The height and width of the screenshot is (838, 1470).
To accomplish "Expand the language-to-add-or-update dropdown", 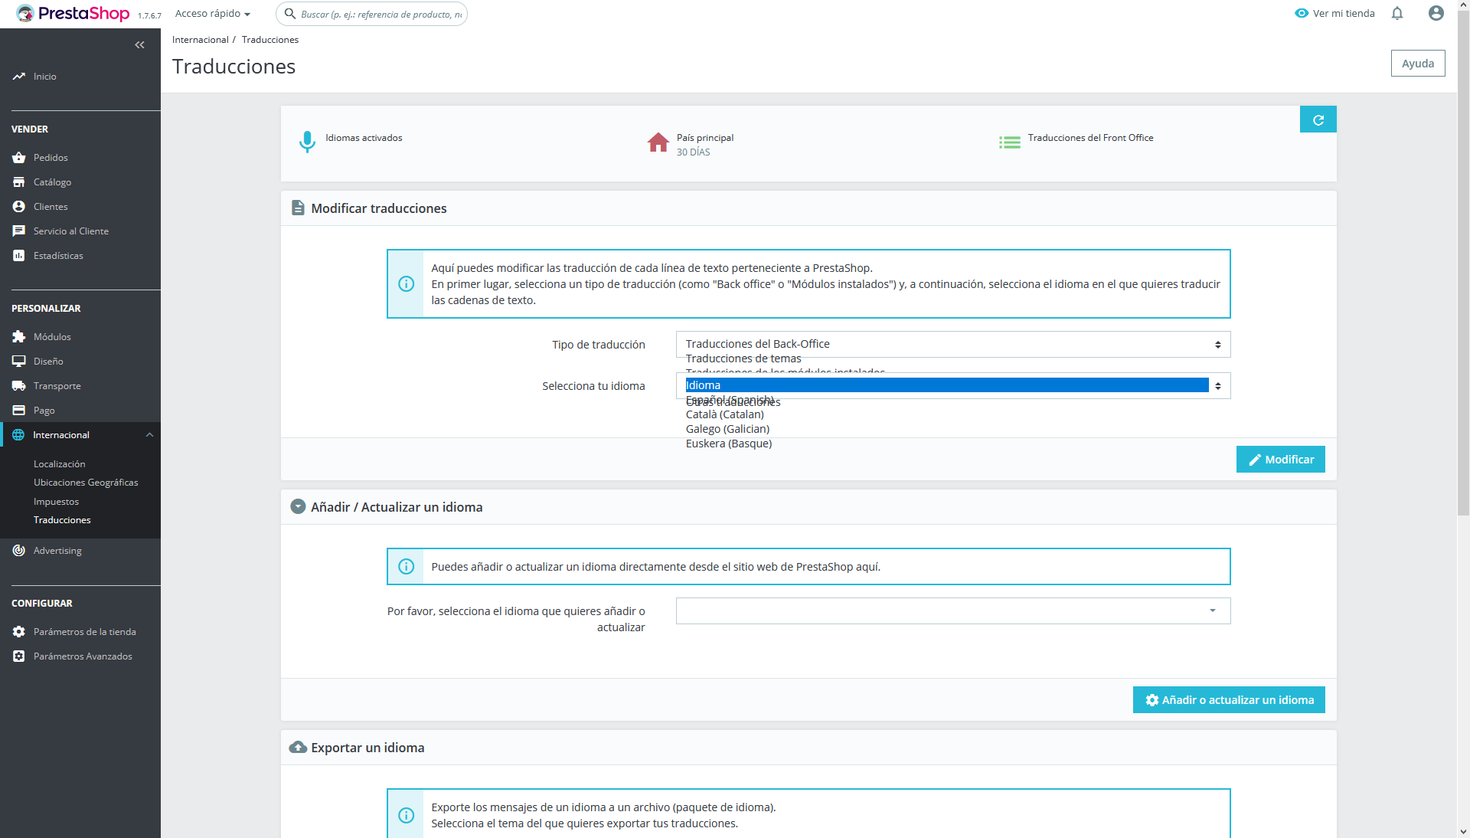I will (x=952, y=611).
